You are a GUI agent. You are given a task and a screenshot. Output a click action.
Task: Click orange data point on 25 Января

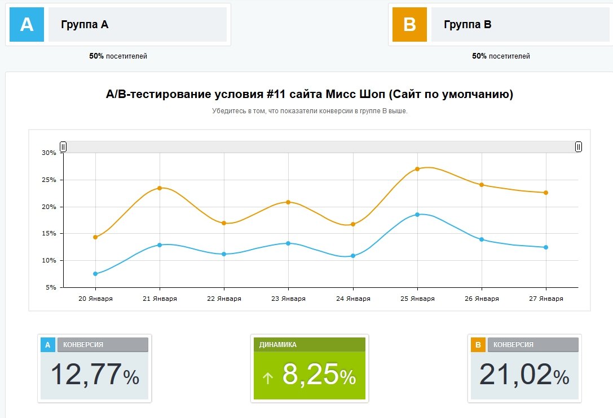(x=417, y=169)
